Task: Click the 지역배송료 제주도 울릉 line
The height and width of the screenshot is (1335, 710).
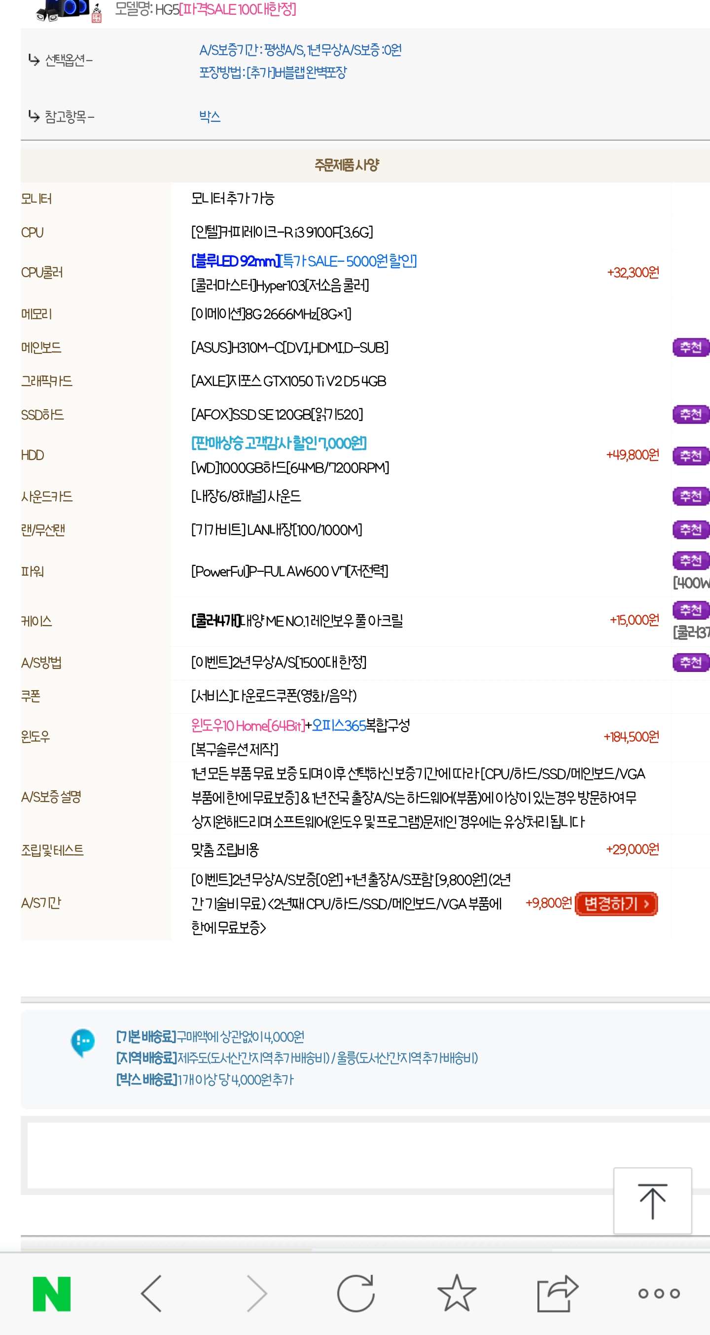Action: click(297, 1058)
